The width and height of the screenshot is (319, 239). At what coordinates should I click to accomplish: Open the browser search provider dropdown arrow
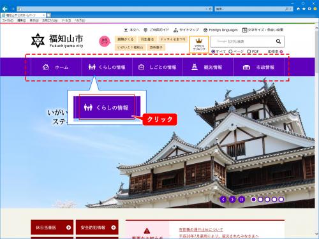[290, 9]
